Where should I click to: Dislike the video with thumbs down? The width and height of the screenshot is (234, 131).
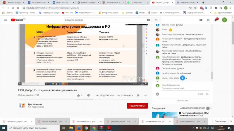pos(89,95)
